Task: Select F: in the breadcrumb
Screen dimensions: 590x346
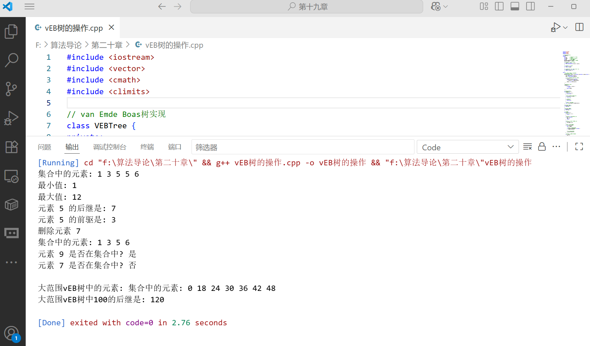Action: (38, 45)
